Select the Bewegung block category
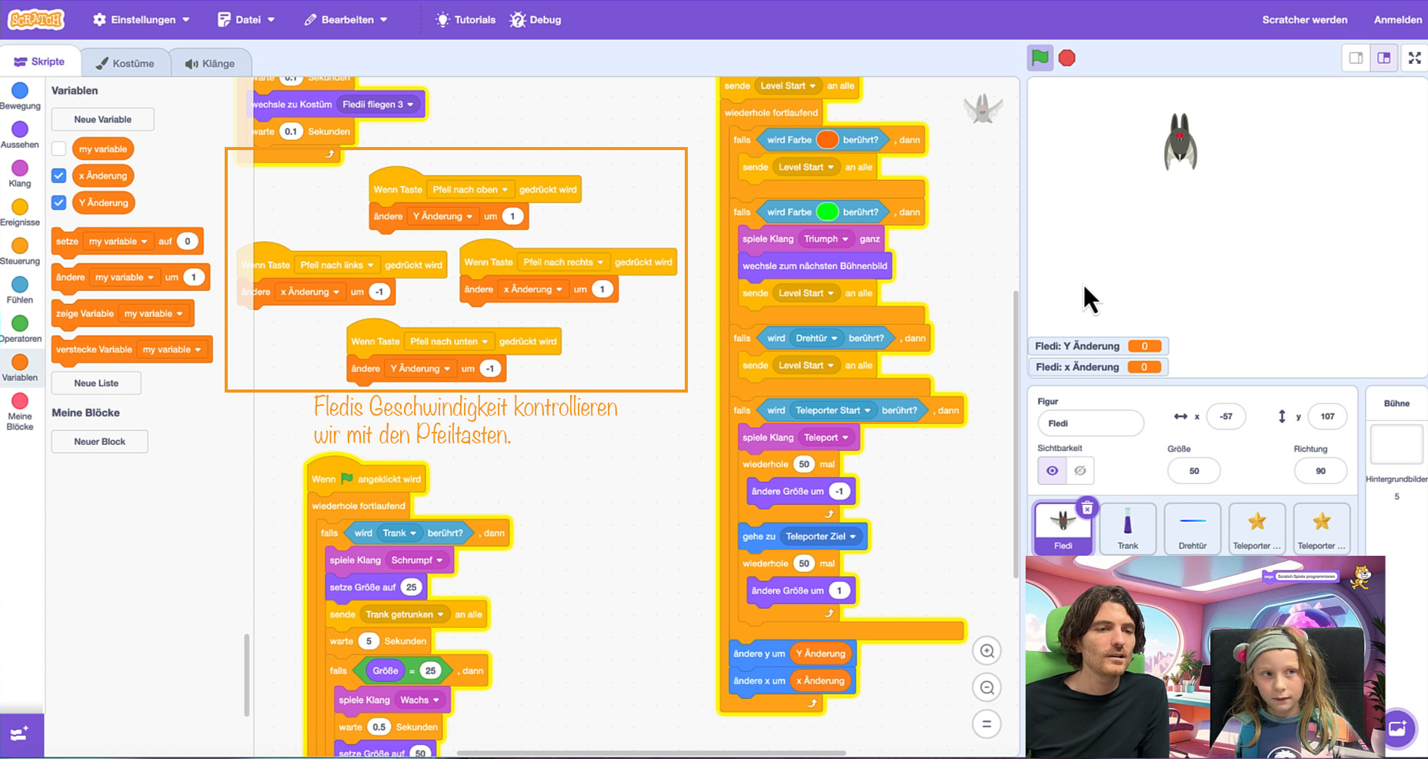1428x759 pixels. (20, 96)
